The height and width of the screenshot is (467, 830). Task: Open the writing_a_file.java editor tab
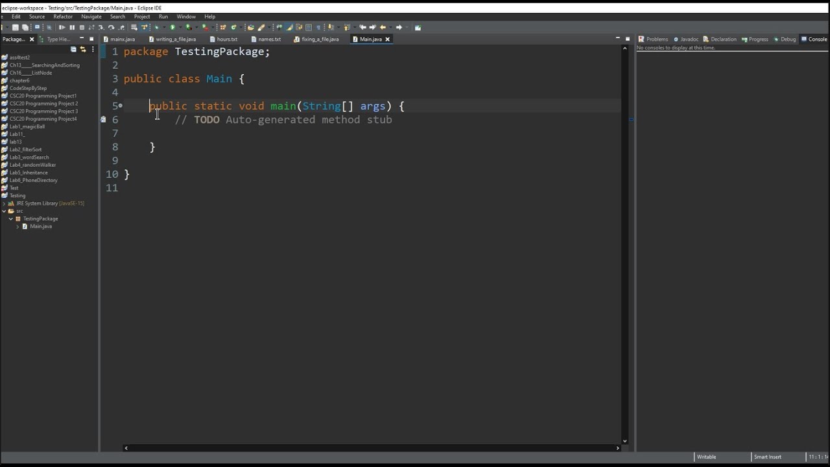pos(172,40)
